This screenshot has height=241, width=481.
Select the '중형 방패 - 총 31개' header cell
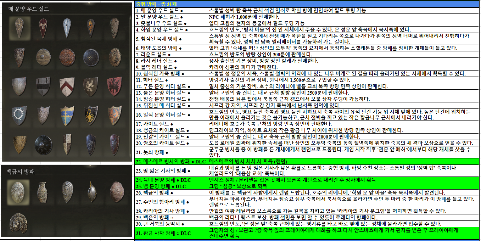(307, 4)
